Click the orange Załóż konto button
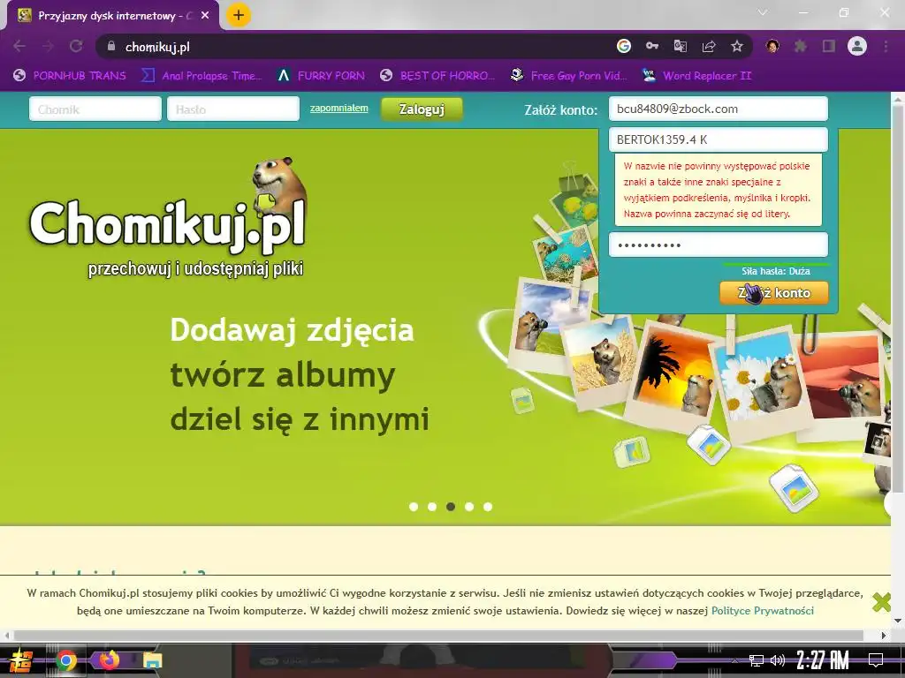 [x=774, y=293]
